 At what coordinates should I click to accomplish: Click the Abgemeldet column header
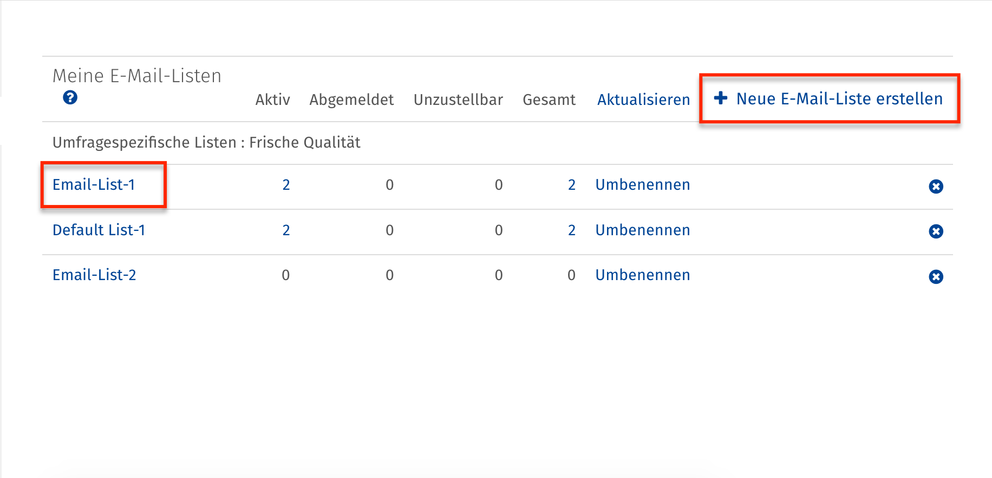[351, 100]
